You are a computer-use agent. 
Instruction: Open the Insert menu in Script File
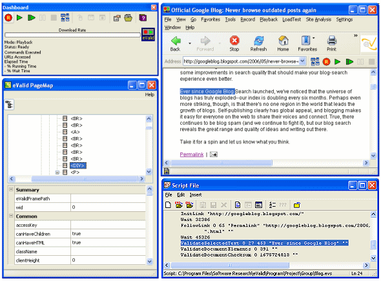196,194
